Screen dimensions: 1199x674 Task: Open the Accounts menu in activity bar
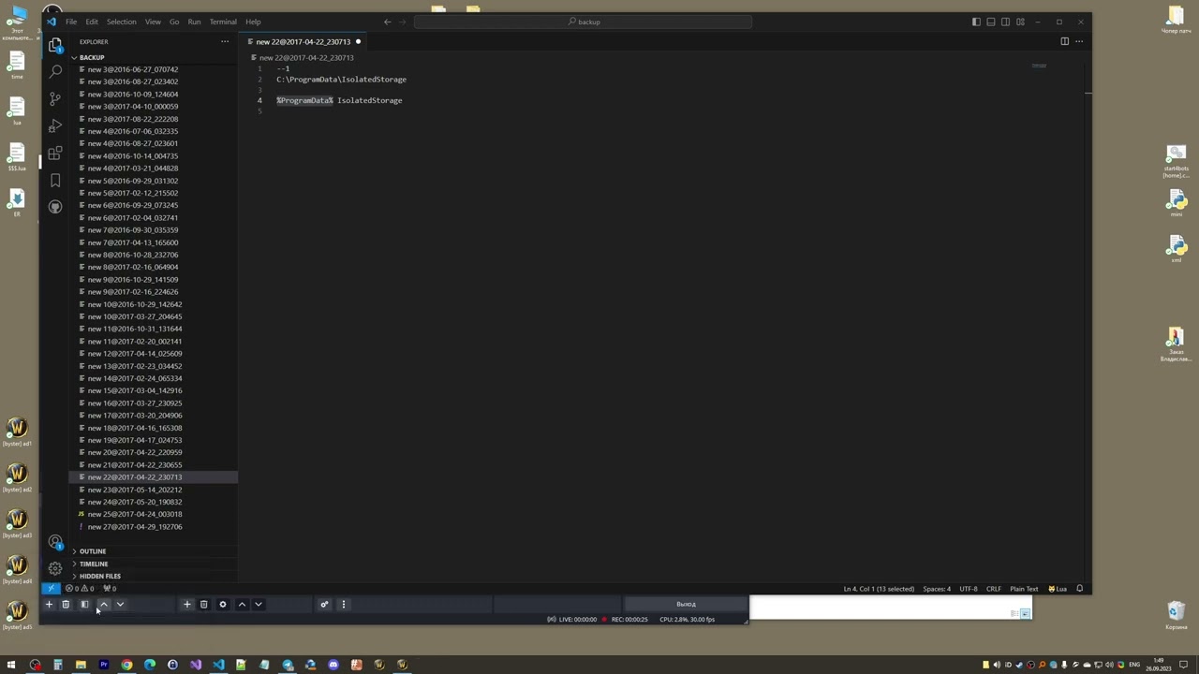[55, 542]
